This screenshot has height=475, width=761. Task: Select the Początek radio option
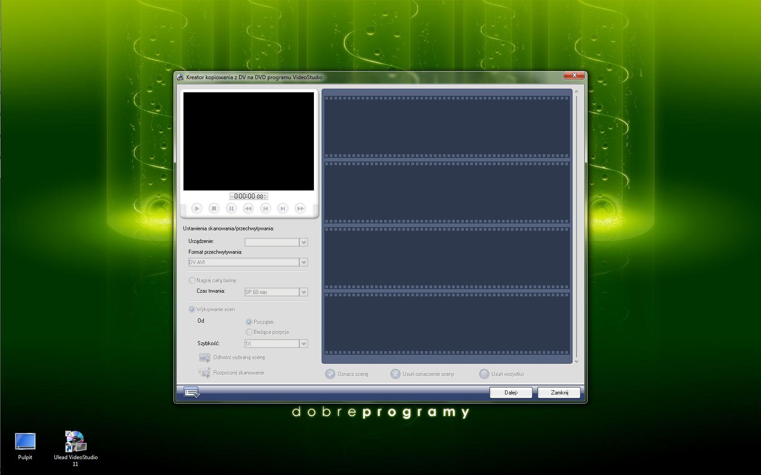(249, 322)
